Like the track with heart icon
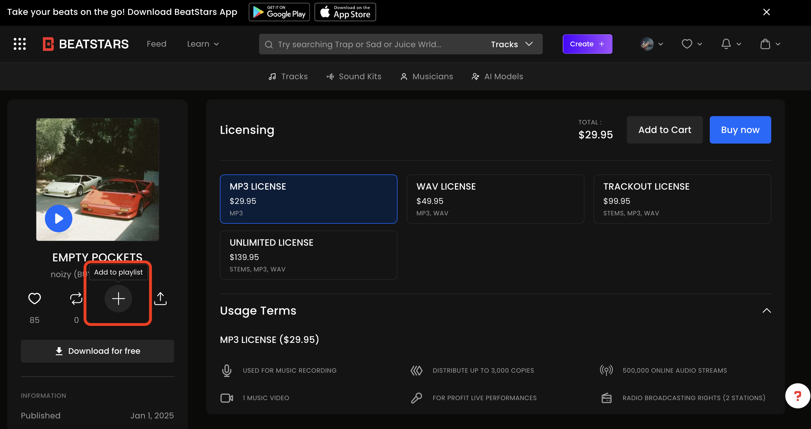The image size is (811, 429). pos(34,298)
